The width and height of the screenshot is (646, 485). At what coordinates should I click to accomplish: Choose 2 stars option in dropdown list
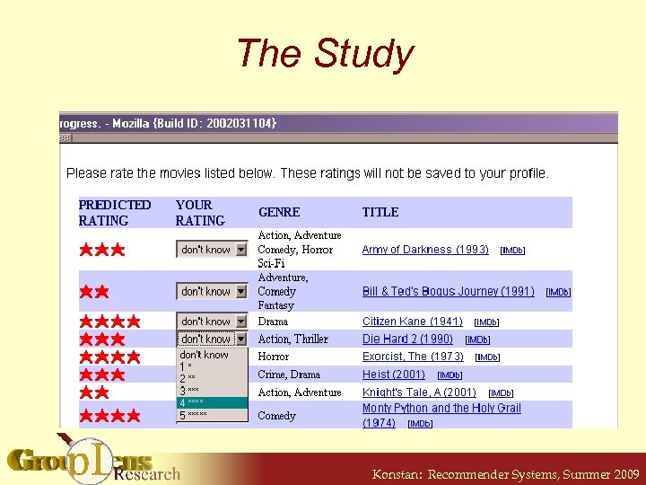212,378
